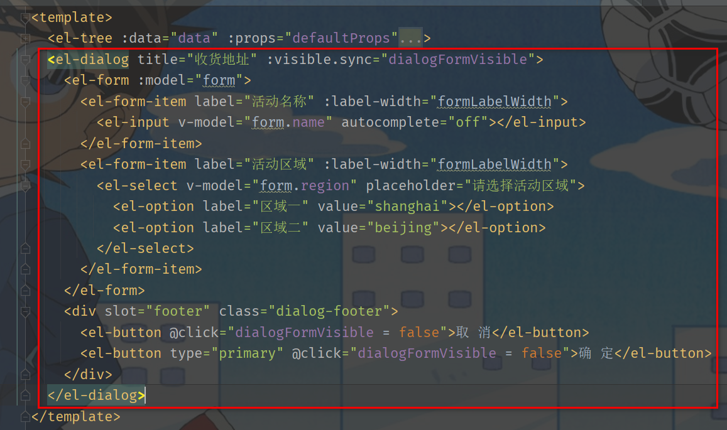Click the :data="data" value in el-tree
727x430 pixels.
click(x=194, y=38)
